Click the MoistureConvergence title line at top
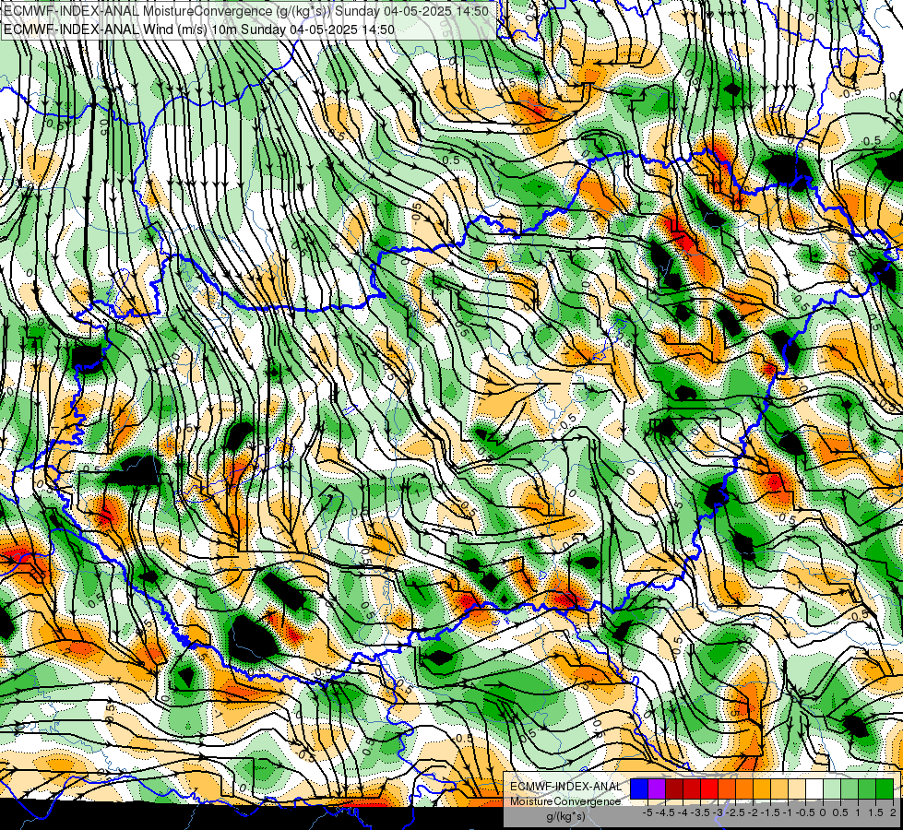Screen dimensions: 903x830 246,10
